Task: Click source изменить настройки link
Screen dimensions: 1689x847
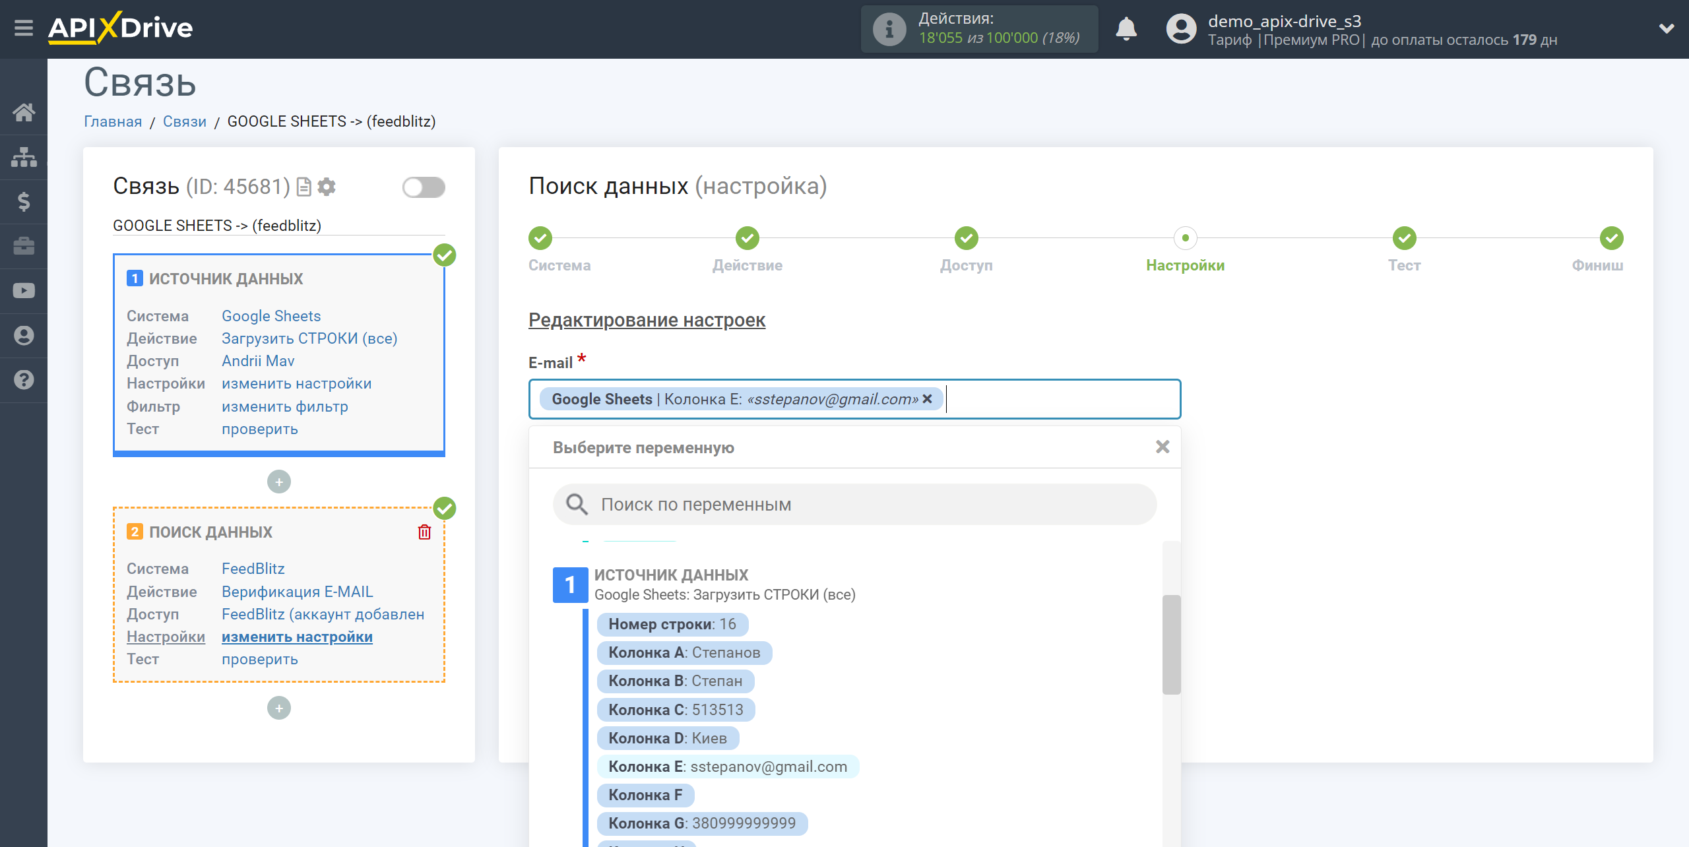Action: (x=296, y=383)
